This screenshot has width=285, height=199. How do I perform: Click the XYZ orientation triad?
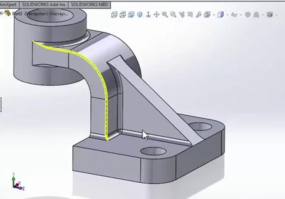tap(17, 182)
